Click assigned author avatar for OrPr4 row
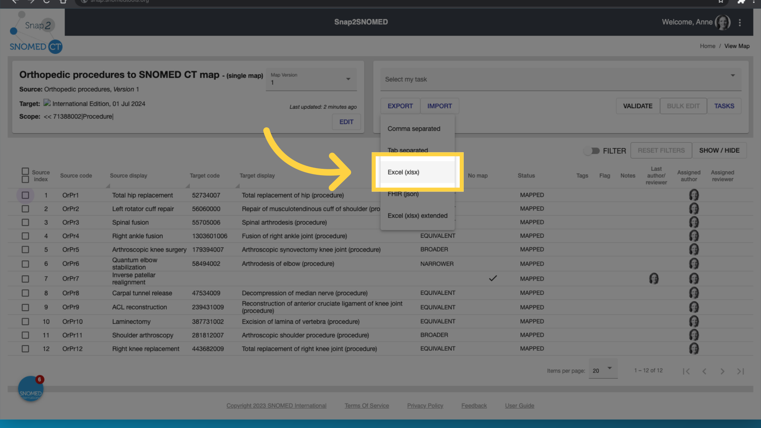 coord(694,236)
